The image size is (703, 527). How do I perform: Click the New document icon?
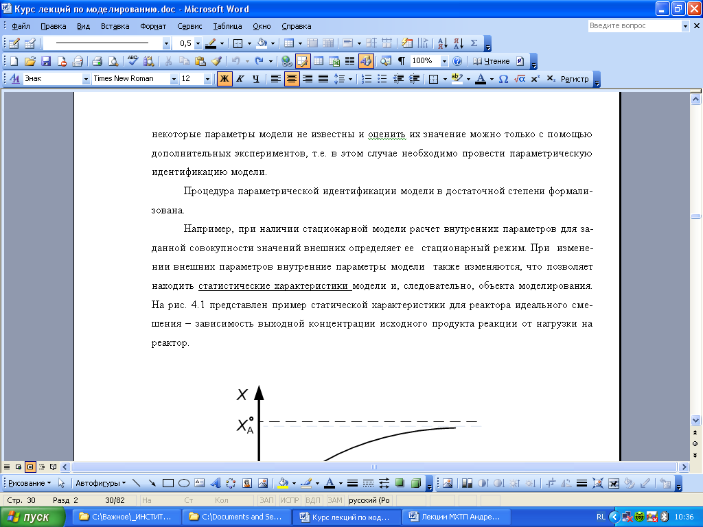pyautogui.click(x=14, y=61)
